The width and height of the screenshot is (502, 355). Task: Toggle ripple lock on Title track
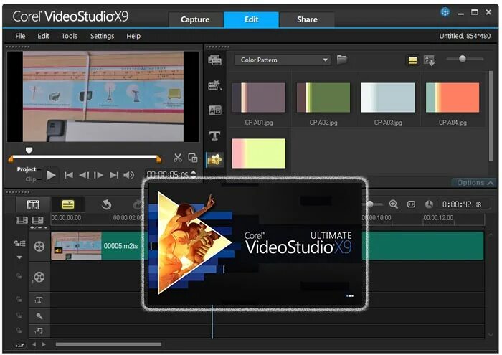click(19, 299)
